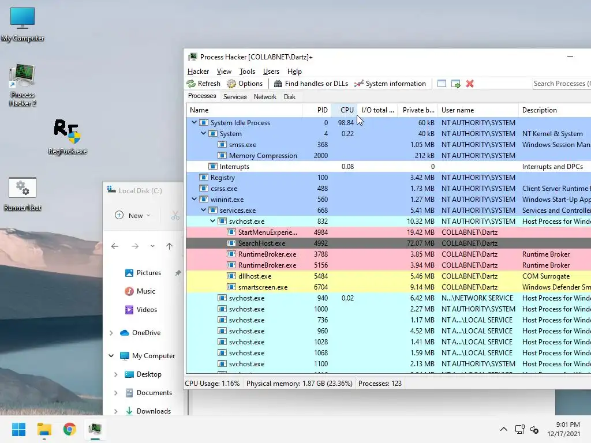The image size is (591, 443).
Task: Click Find handles or DLLs
Action: point(311,84)
